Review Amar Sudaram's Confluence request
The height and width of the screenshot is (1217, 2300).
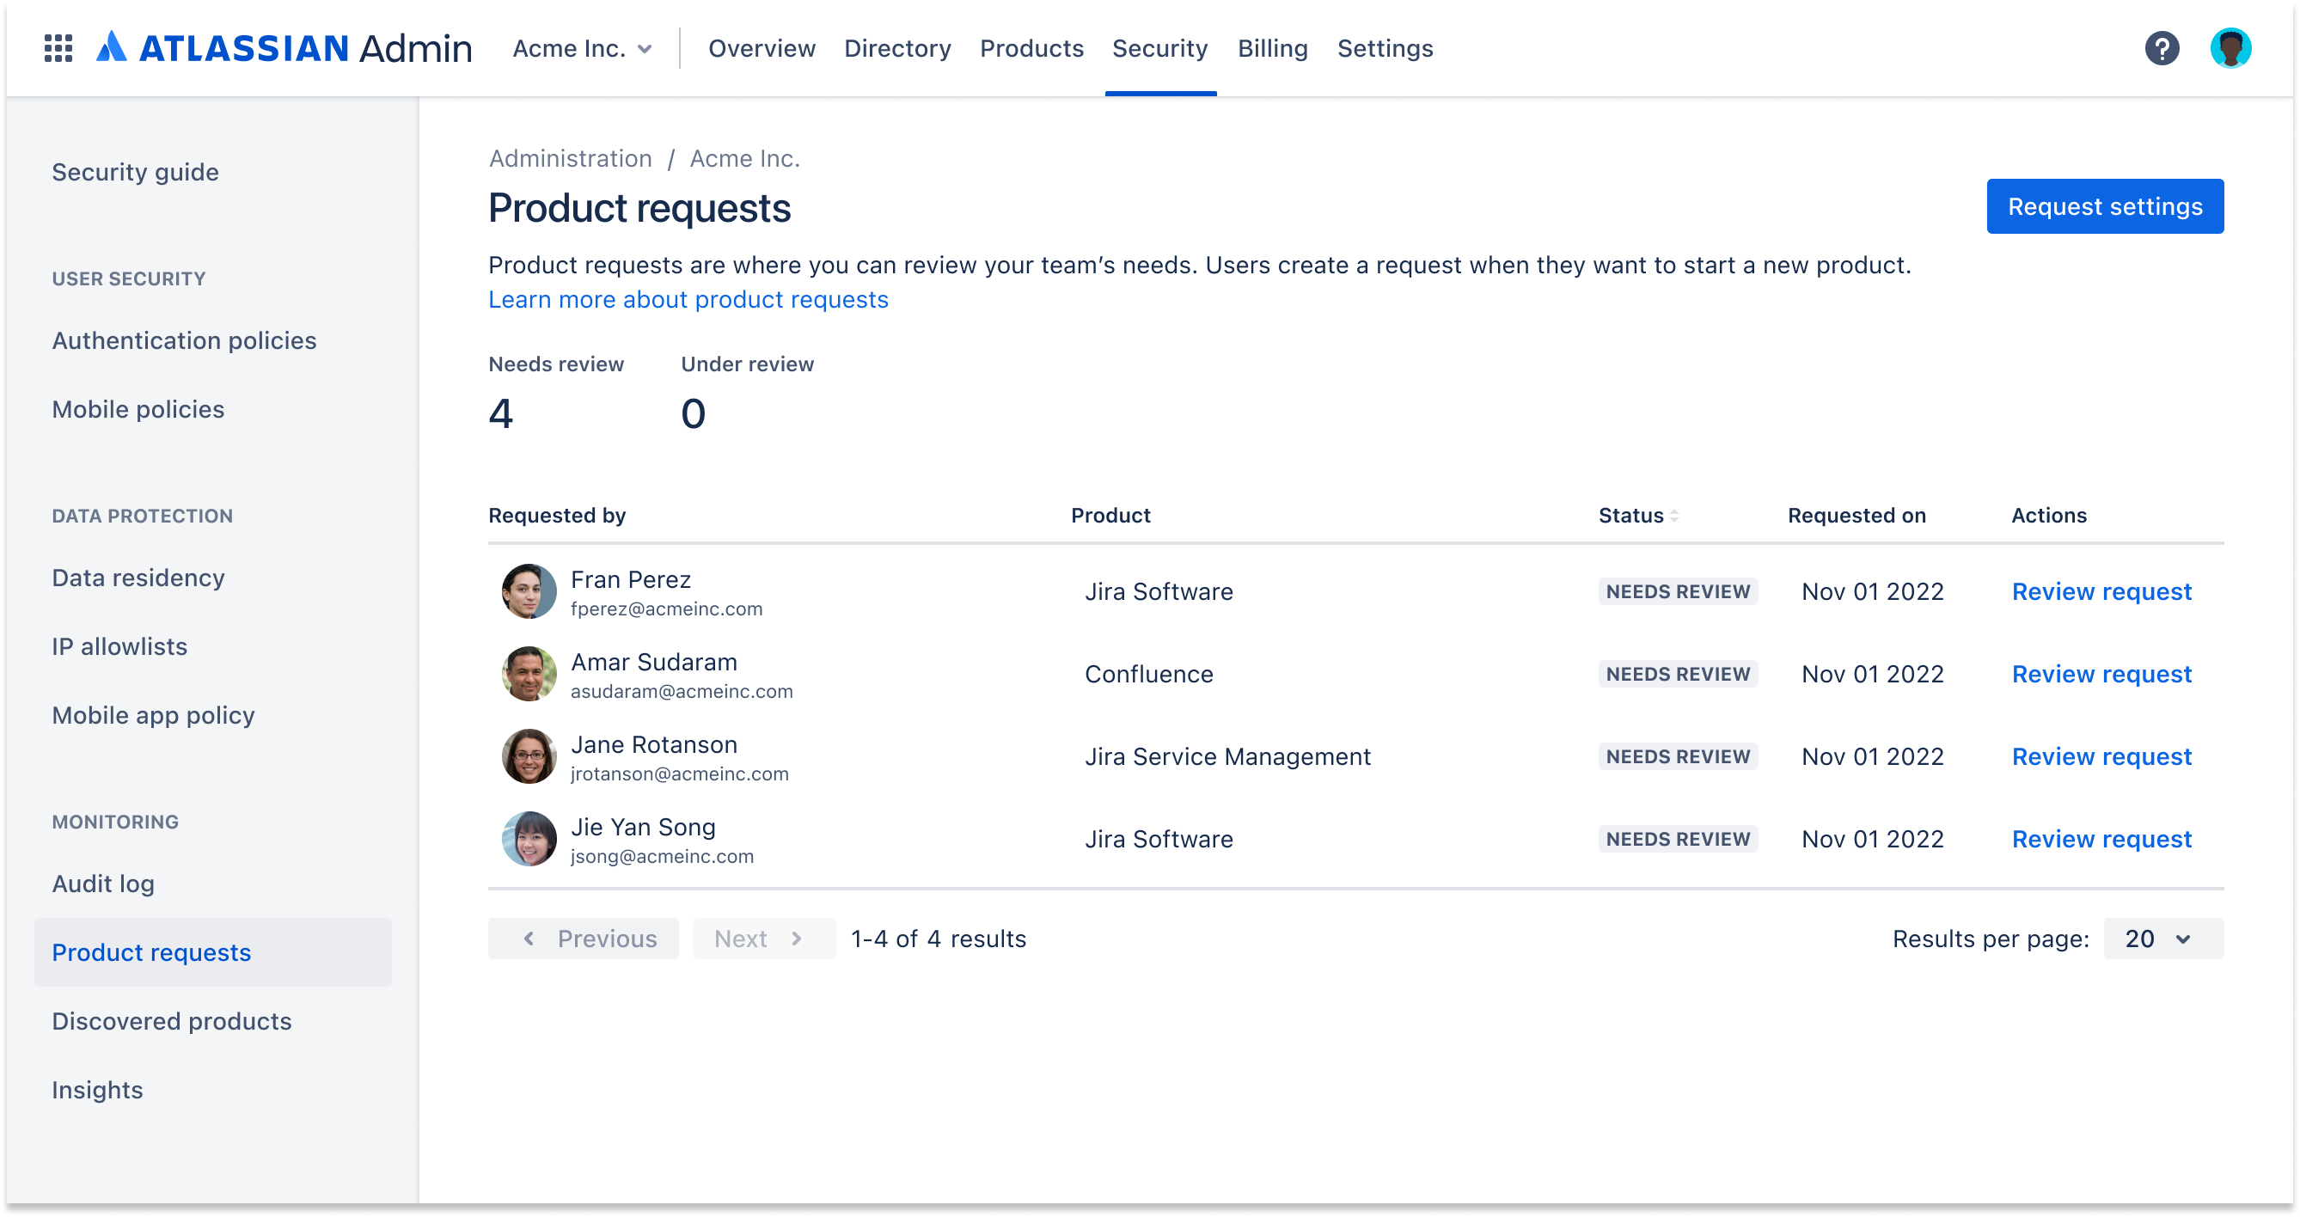point(2101,674)
